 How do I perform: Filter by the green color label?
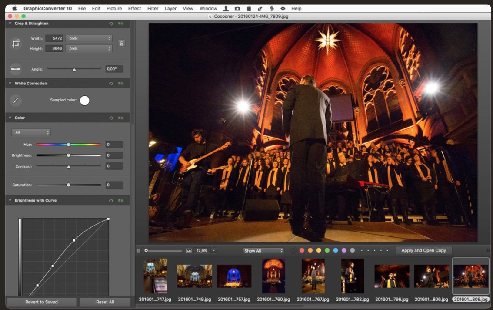pyautogui.click(x=327, y=250)
